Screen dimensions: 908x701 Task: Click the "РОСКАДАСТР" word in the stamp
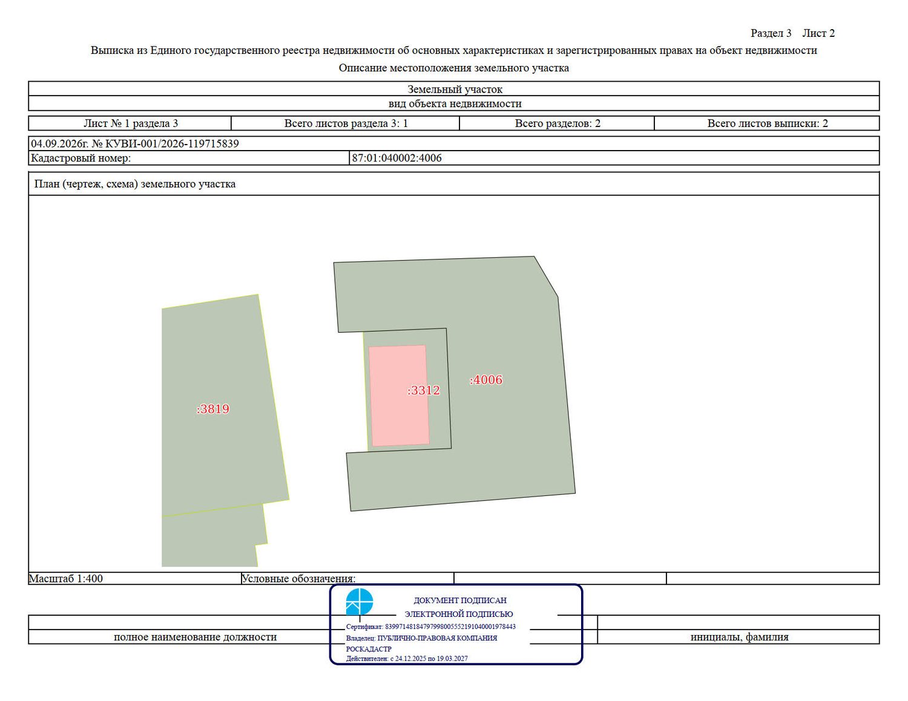369,649
